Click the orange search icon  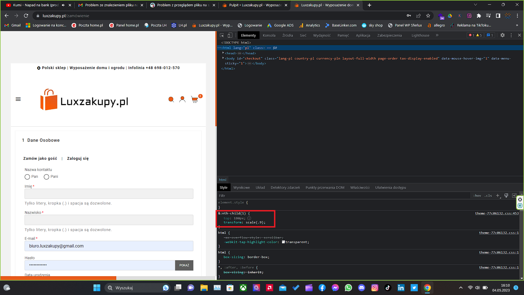coord(171,99)
